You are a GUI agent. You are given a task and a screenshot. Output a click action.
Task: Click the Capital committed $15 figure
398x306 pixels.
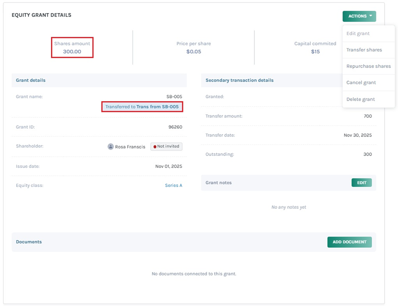click(x=315, y=52)
